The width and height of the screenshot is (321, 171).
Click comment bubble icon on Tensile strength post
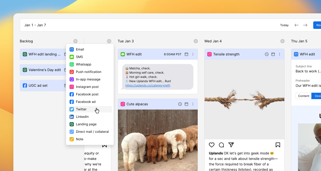(221, 145)
